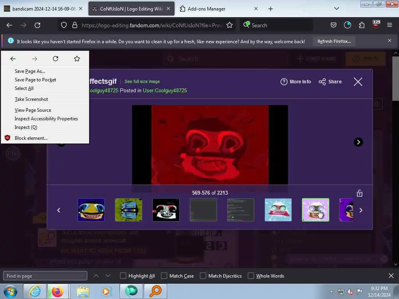Close the Add-ons Manager tab
Image resolution: width=399 pixels, height=299 pixels.
click(256, 9)
